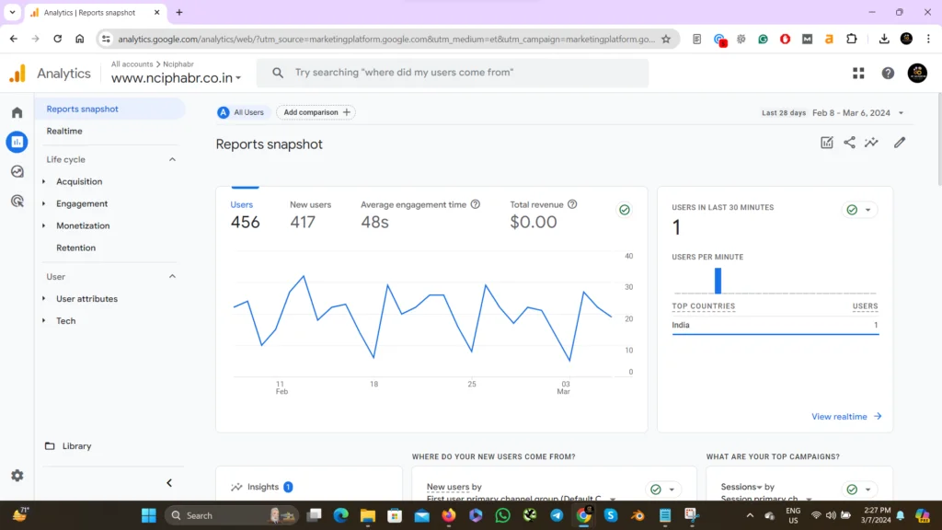Viewport: 942px width, 530px height.
Task: Open Chrome extensions puzzle icon
Action: tap(851, 39)
